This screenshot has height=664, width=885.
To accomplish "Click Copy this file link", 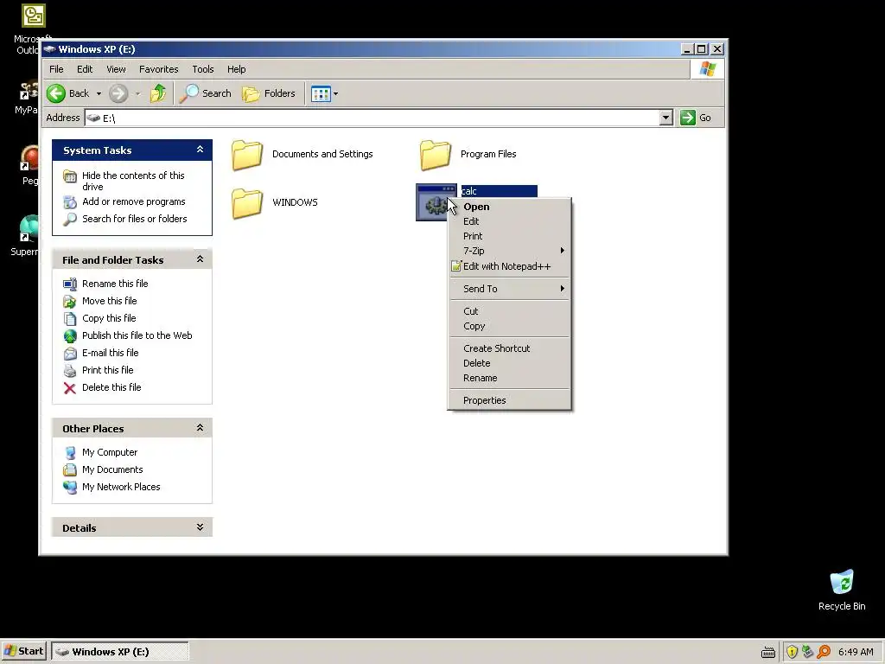I will point(109,318).
